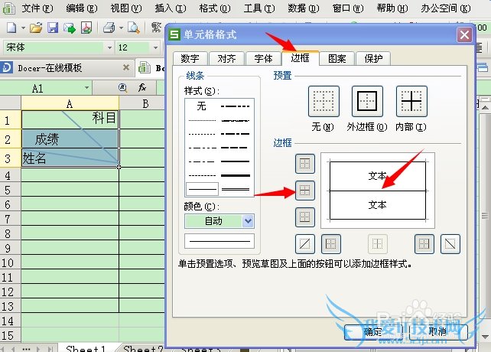Image resolution: width=491 pixels, height=352 pixels.
Task: Choose the 无 line style
Action: 202,106
